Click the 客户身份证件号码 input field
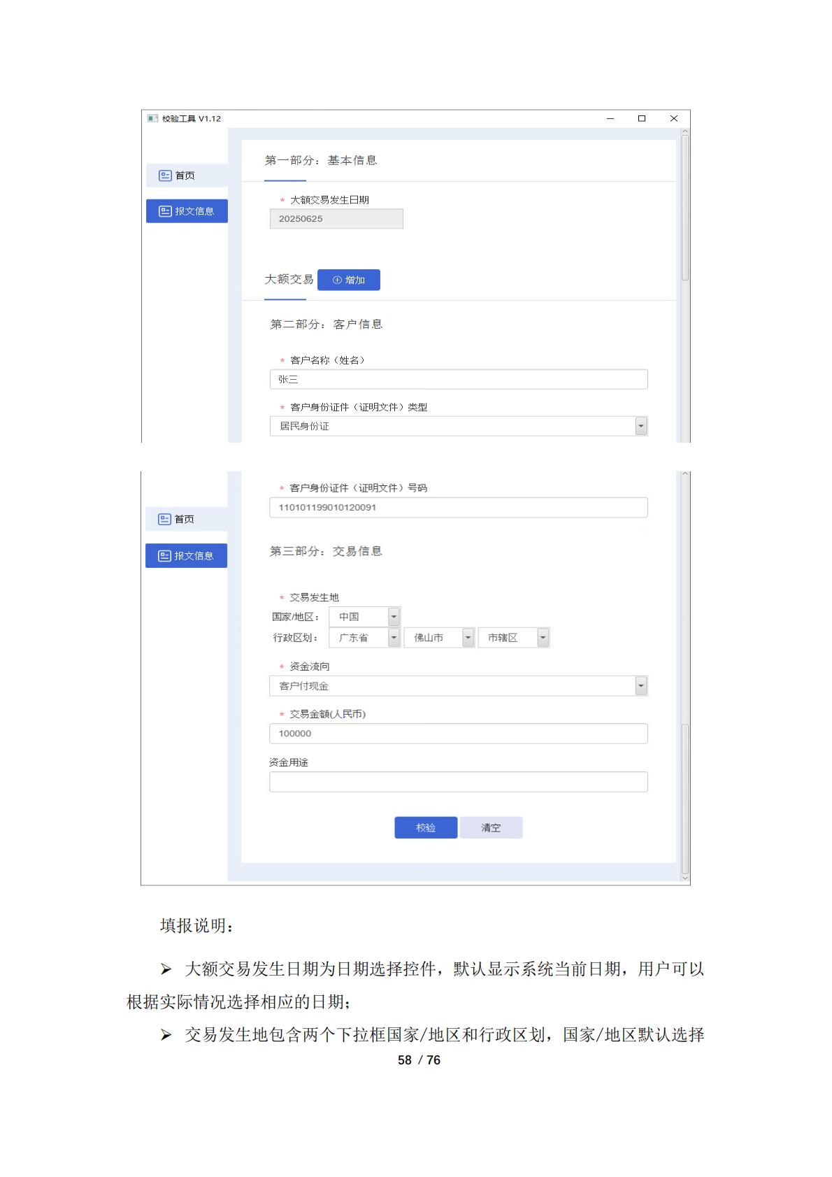The width and height of the screenshot is (832, 1177). point(458,508)
